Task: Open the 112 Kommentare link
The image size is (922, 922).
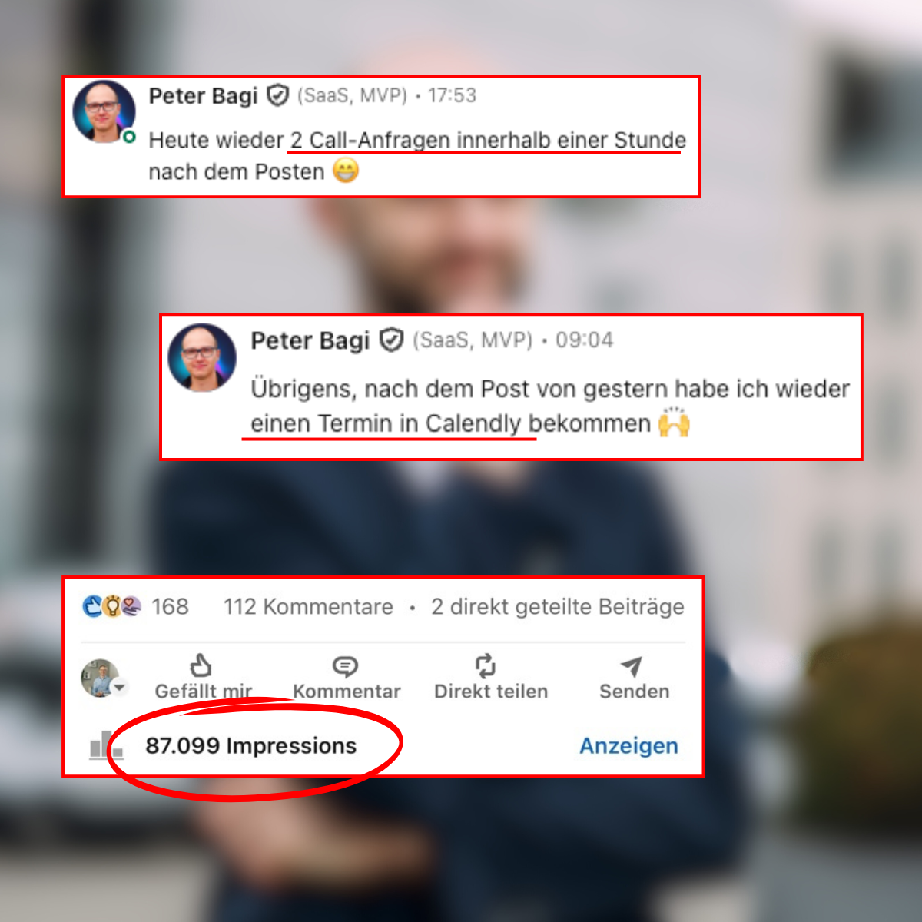Action: click(x=308, y=607)
